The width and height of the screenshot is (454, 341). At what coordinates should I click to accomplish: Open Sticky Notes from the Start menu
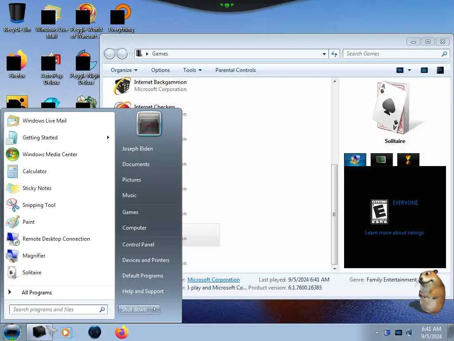click(x=60, y=188)
